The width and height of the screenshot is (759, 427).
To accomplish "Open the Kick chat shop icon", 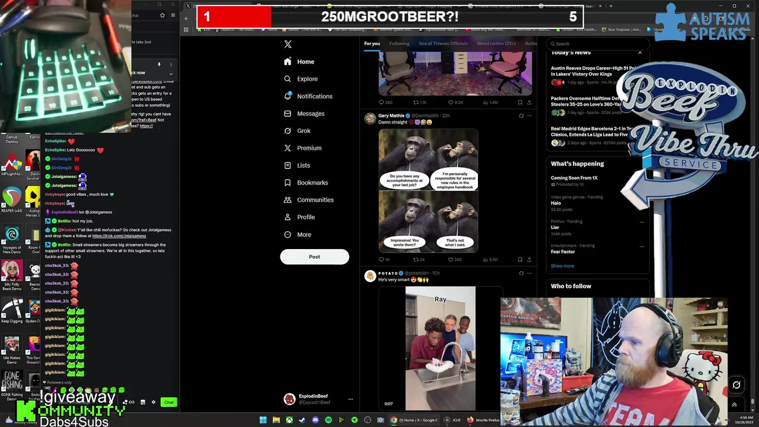I will point(142,403).
